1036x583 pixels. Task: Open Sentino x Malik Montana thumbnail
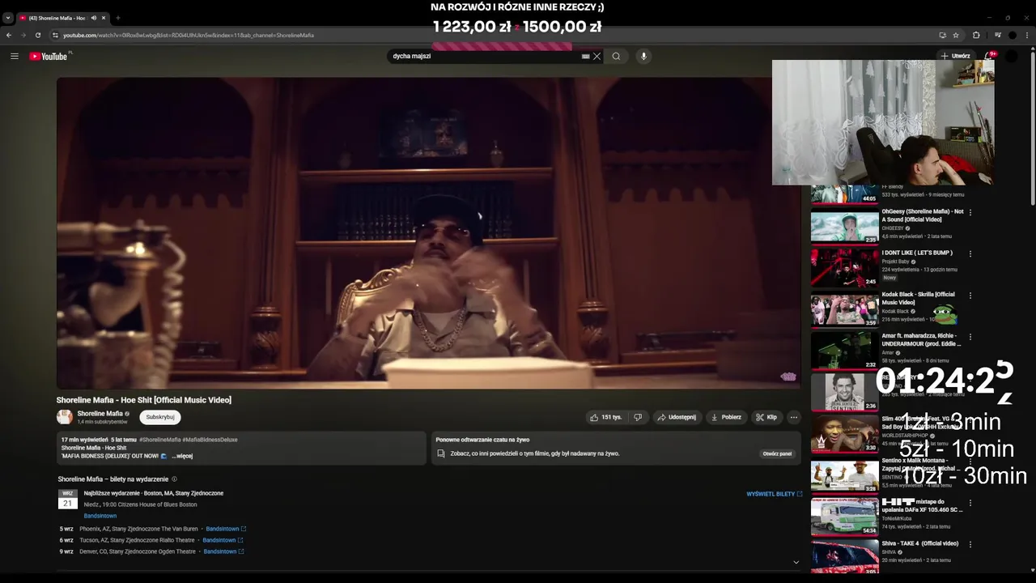click(844, 476)
